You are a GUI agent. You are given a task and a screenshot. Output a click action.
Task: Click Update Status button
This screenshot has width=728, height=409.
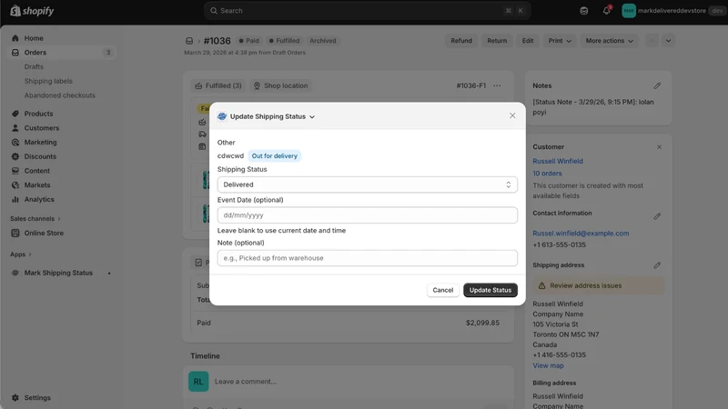(490, 290)
